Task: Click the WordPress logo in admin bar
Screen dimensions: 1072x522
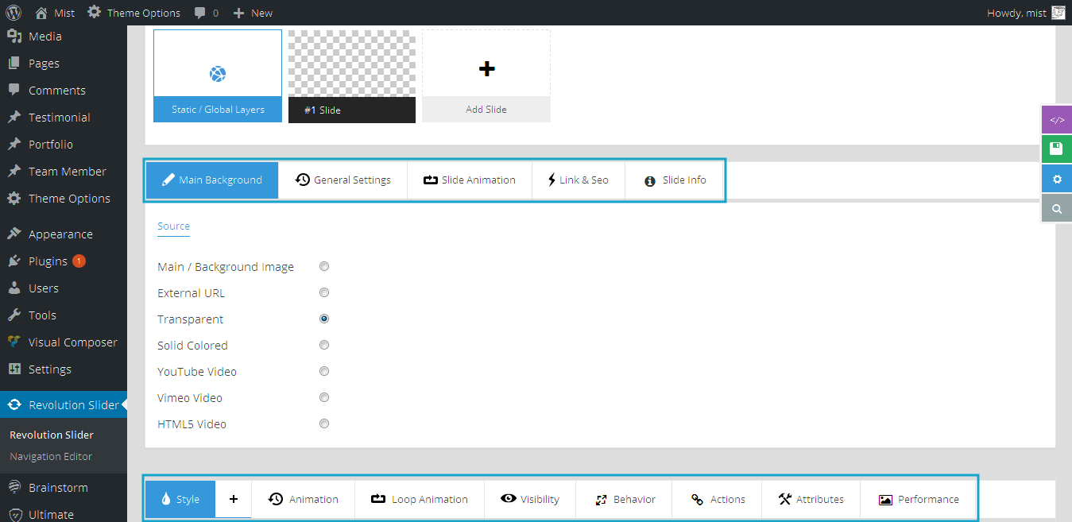Action: pos(13,13)
